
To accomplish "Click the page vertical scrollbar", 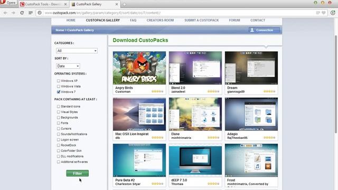I will pos(336,84).
